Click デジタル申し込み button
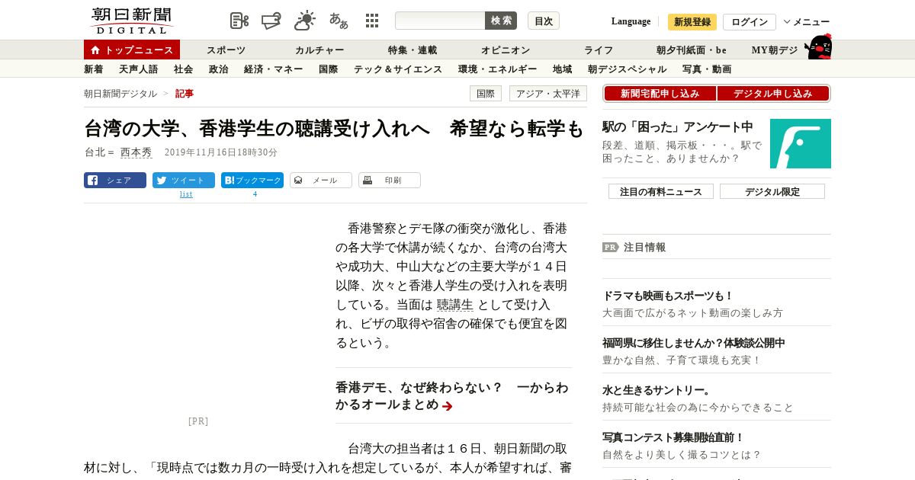Viewport: 915px width, 480px height. click(773, 94)
